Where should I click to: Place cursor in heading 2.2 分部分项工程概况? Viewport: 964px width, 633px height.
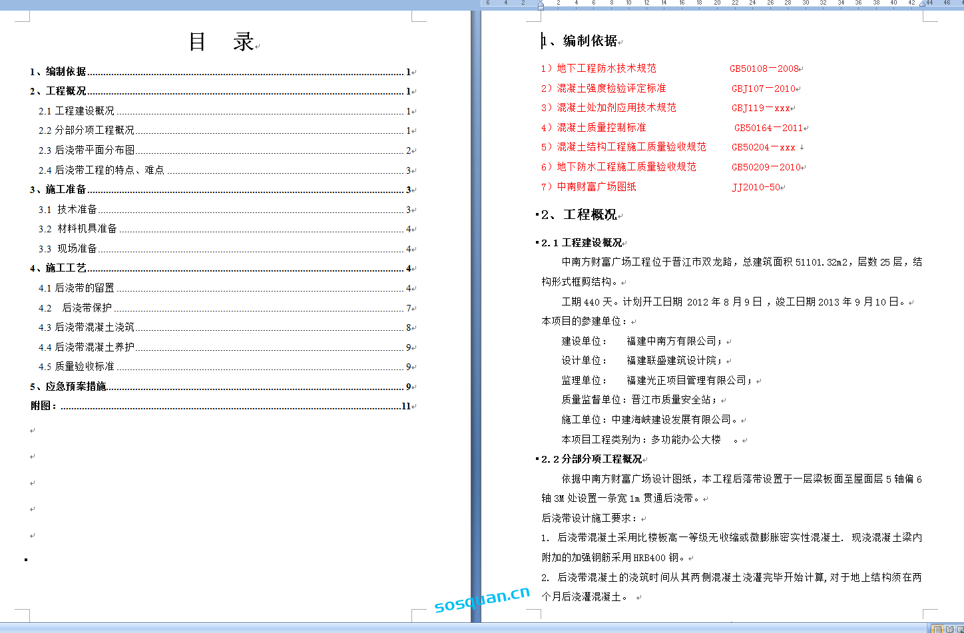pos(591,459)
